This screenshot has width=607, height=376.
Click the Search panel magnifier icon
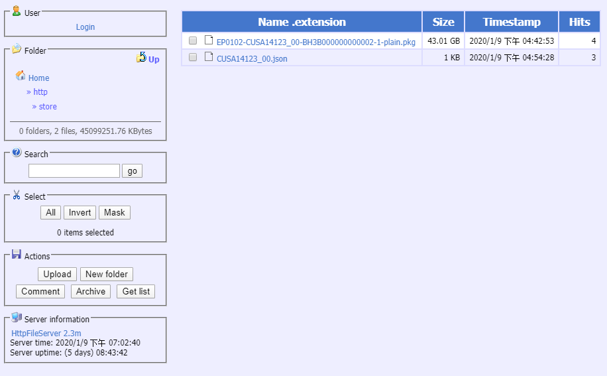click(x=17, y=153)
